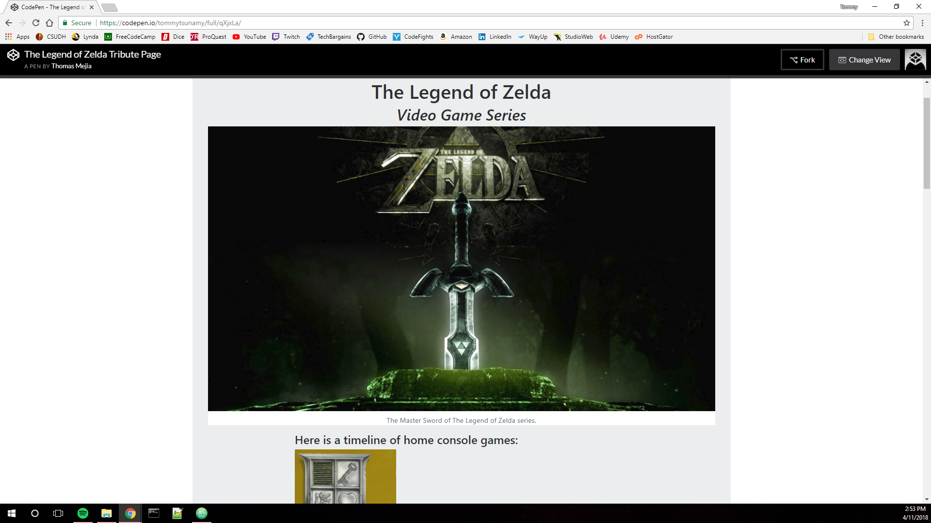The image size is (931, 523).
Task: Close the CodePen browser tab
Action: click(x=92, y=7)
